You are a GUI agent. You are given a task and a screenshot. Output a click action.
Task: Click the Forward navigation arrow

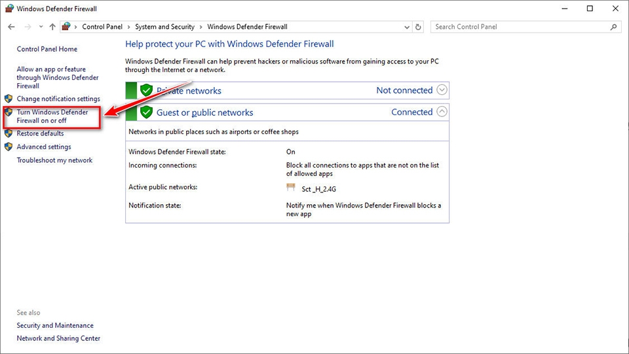(28, 27)
